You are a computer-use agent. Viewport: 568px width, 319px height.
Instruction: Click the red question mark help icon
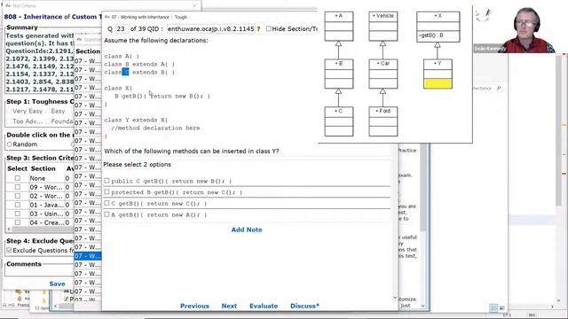tap(258, 29)
